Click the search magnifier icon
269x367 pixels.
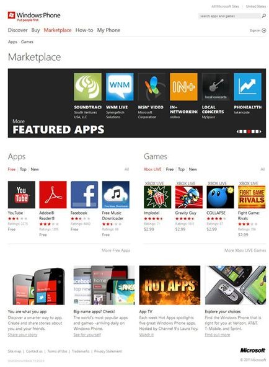point(263,16)
